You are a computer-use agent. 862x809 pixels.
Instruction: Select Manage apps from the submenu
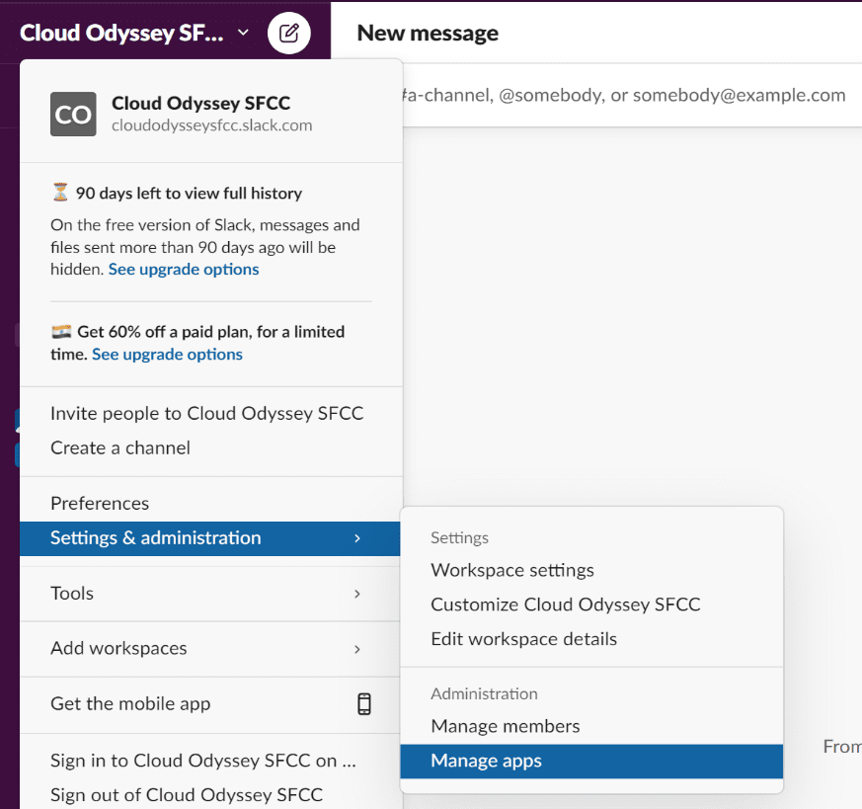click(486, 761)
